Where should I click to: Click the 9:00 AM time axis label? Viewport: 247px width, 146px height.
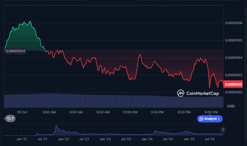(103, 112)
